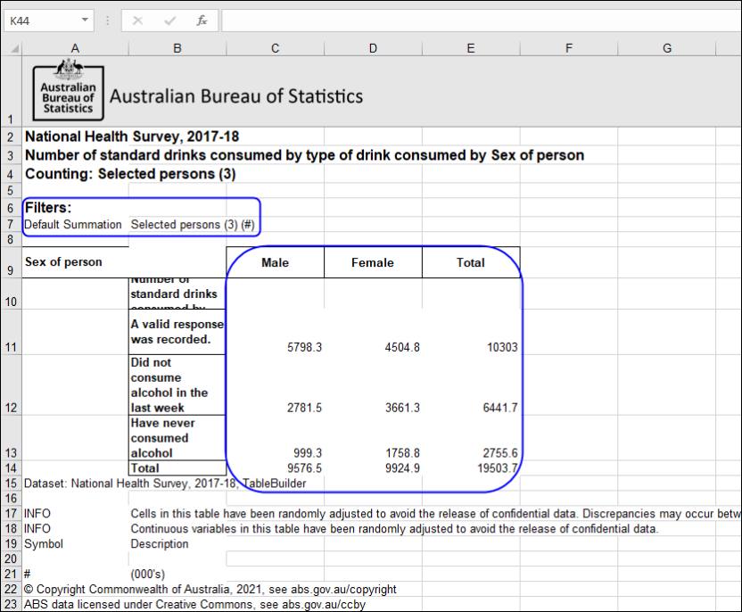Image resolution: width=742 pixels, height=612 pixels.
Task: Click the vertical ellipsis beside the Name Box
Action: coord(107,21)
